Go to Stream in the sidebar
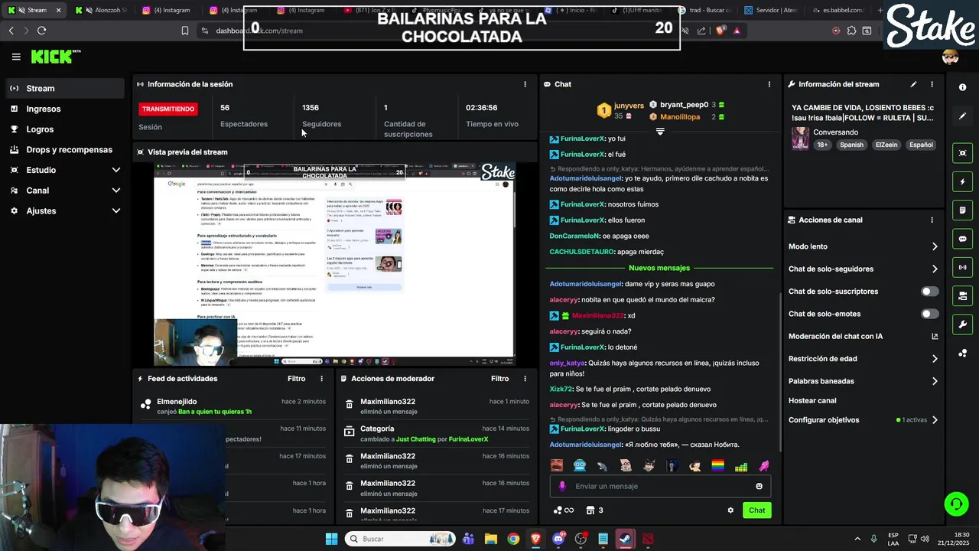 pyautogui.click(x=65, y=88)
